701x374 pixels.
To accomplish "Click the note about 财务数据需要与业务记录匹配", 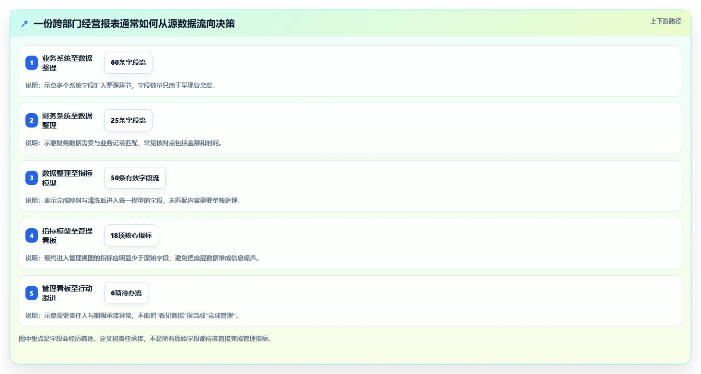I will (x=125, y=143).
